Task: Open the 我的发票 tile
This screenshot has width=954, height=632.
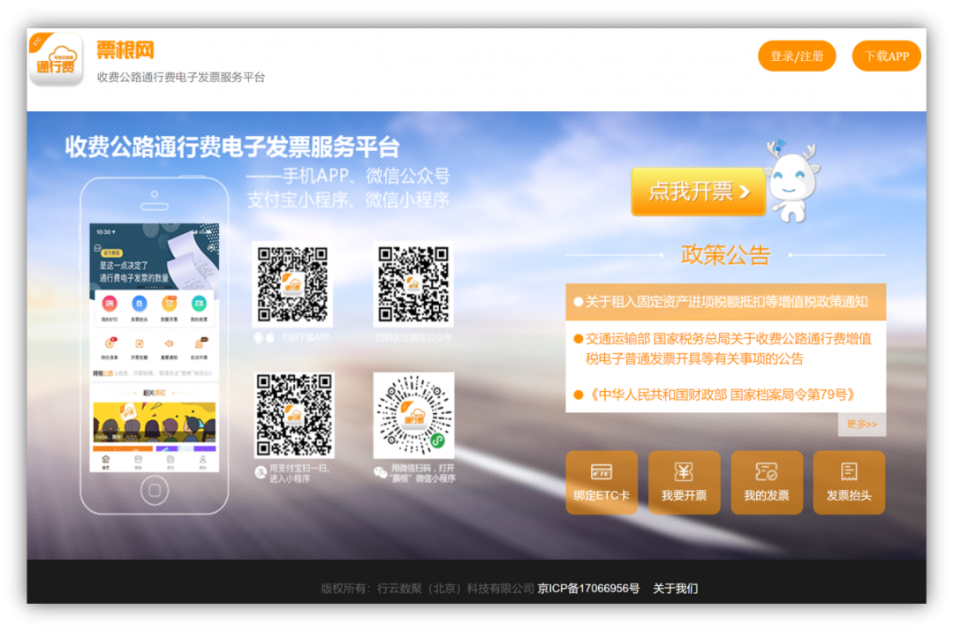Action: pyautogui.click(x=767, y=483)
